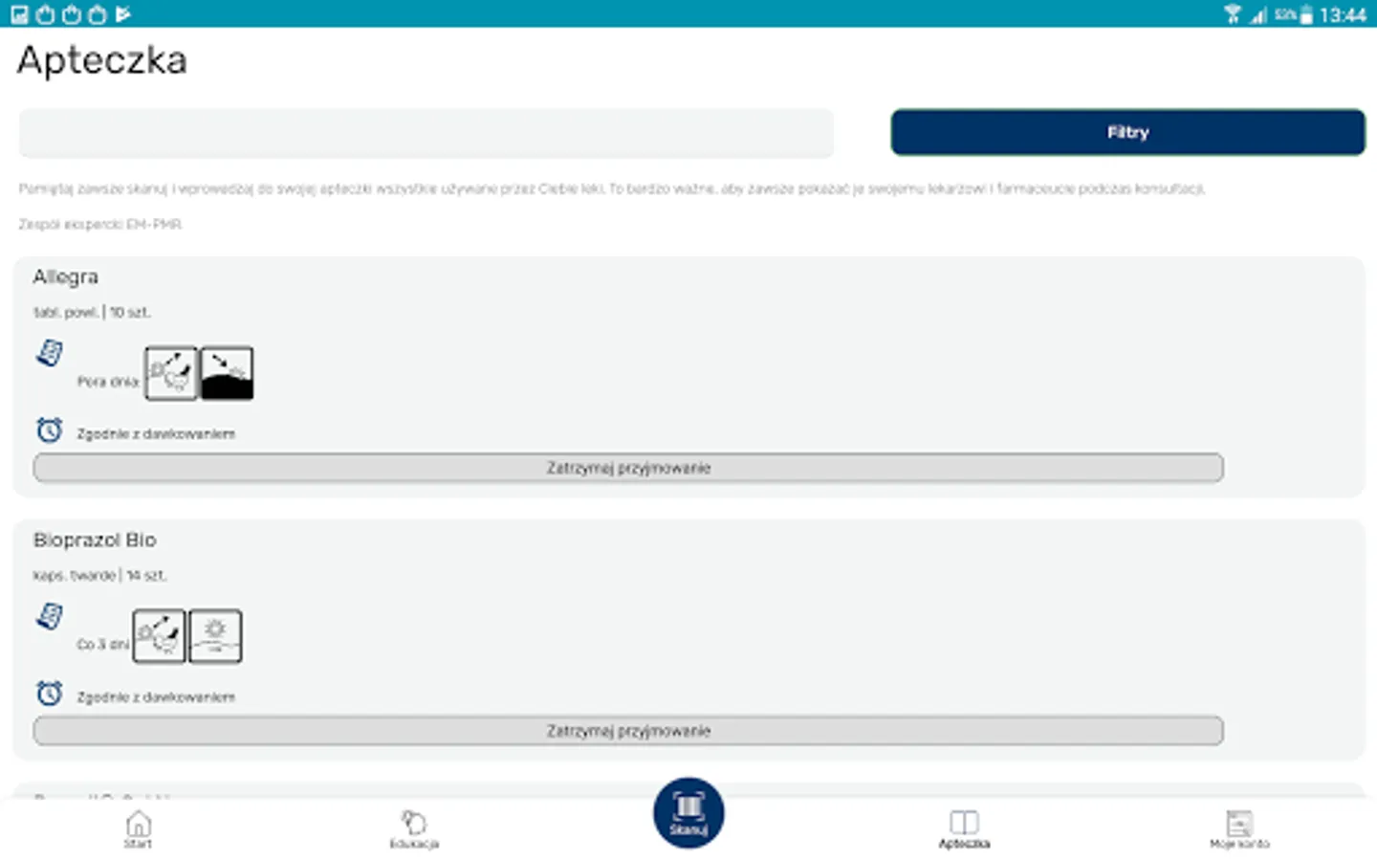Open the Allegra medicine title
This screenshot has height=861, width=1377.
click(x=66, y=276)
